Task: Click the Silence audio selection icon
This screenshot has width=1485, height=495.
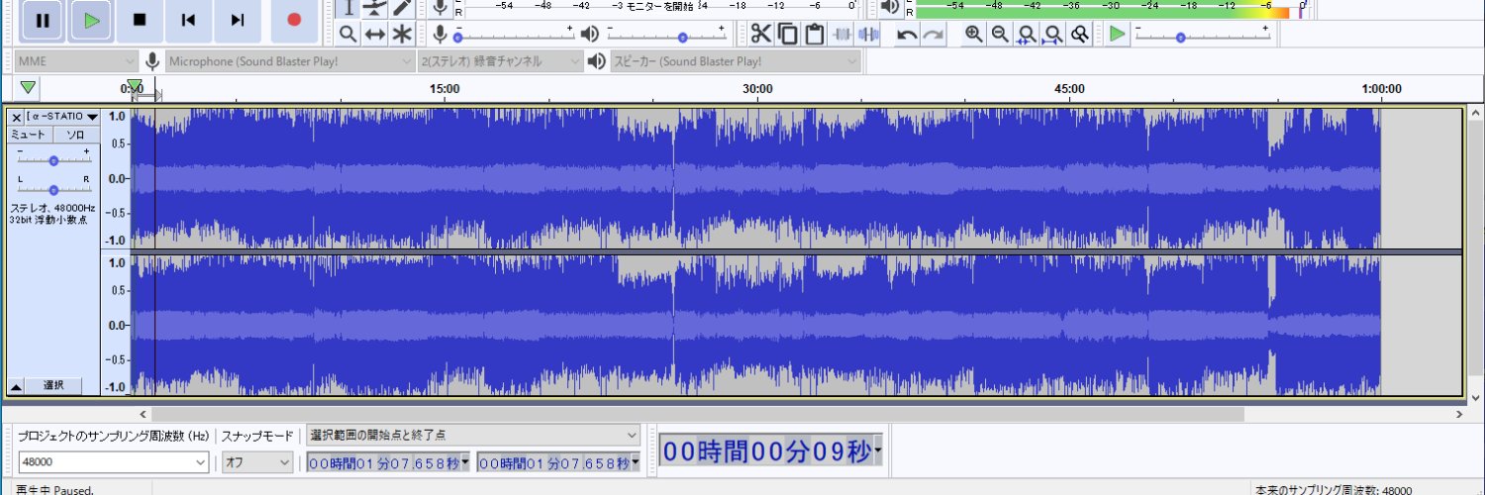Action: 868,35
